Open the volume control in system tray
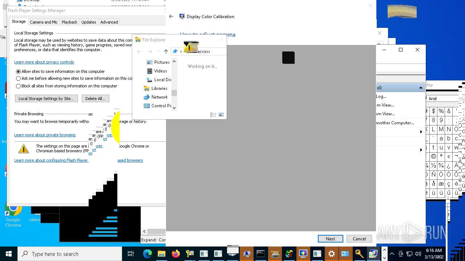 [418, 254]
